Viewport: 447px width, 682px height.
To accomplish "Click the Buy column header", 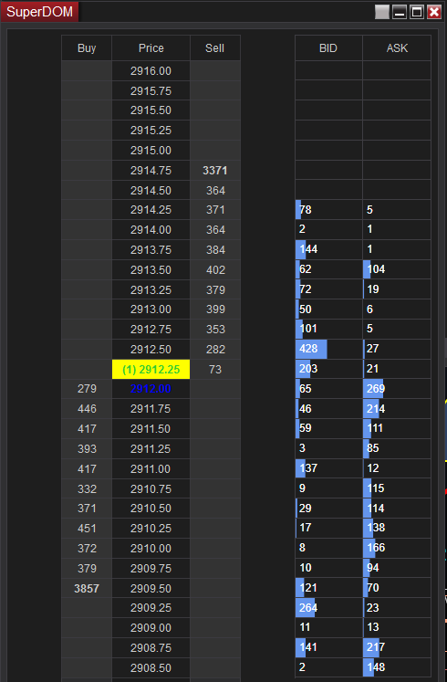I will click(87, 47).
